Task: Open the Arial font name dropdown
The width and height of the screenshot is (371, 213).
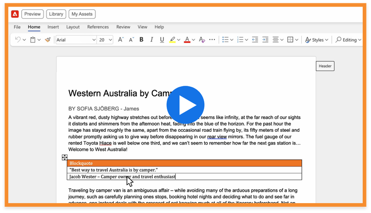Action: click(x=76, y=40)
